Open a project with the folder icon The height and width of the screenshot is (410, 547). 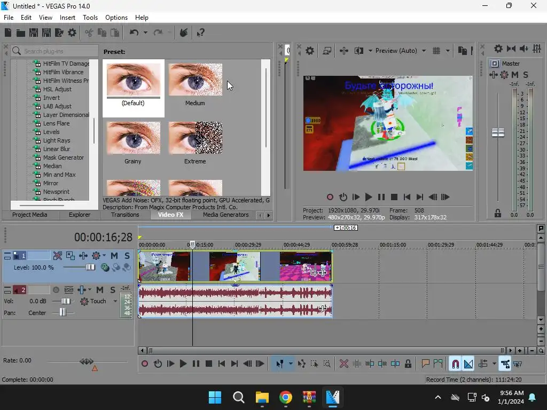pos(21,33)
